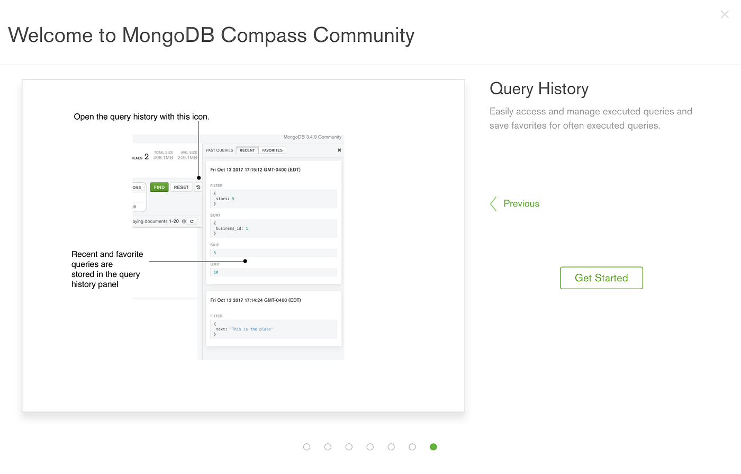This screenshot has width=741, height=474.
Task: Click the FILTER field containing stars: 5
Action: [274, 198]
